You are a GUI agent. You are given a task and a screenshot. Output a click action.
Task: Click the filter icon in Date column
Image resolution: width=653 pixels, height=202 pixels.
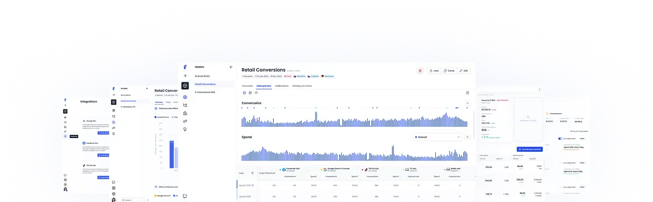pyautogui.click(x=252, y=172)
